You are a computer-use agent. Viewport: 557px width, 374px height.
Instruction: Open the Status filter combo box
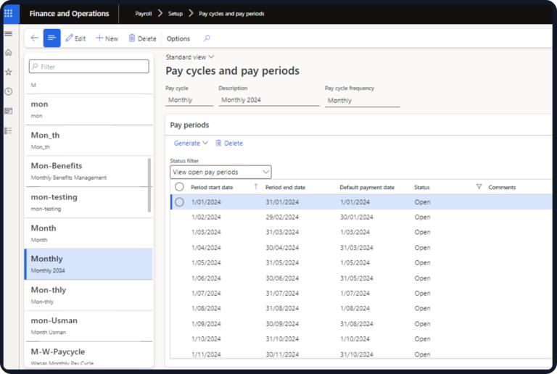220,172
